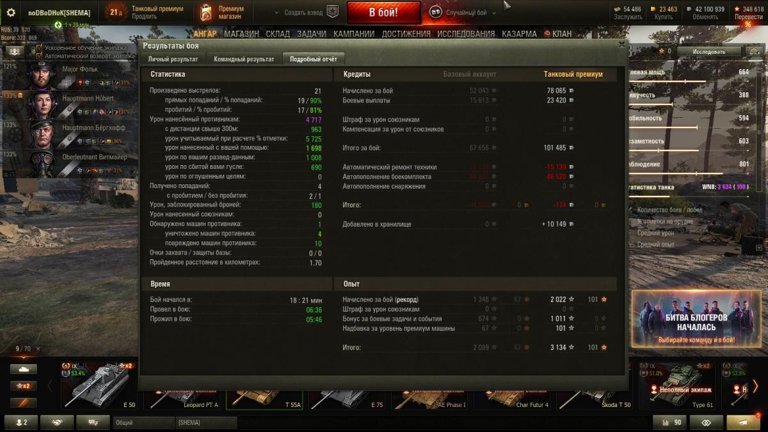Open ЗАДАЧИ menu
Viewport: 768px width, 432px height.
point(312,34)
